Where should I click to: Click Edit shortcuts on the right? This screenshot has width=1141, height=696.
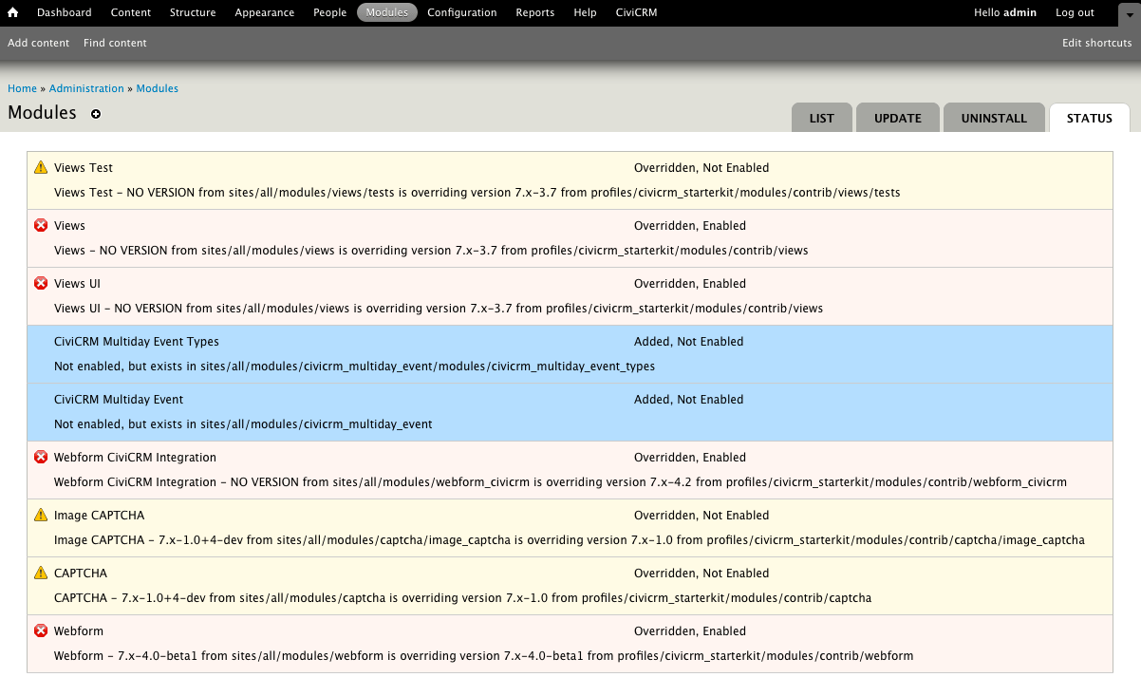[1096, 43]
